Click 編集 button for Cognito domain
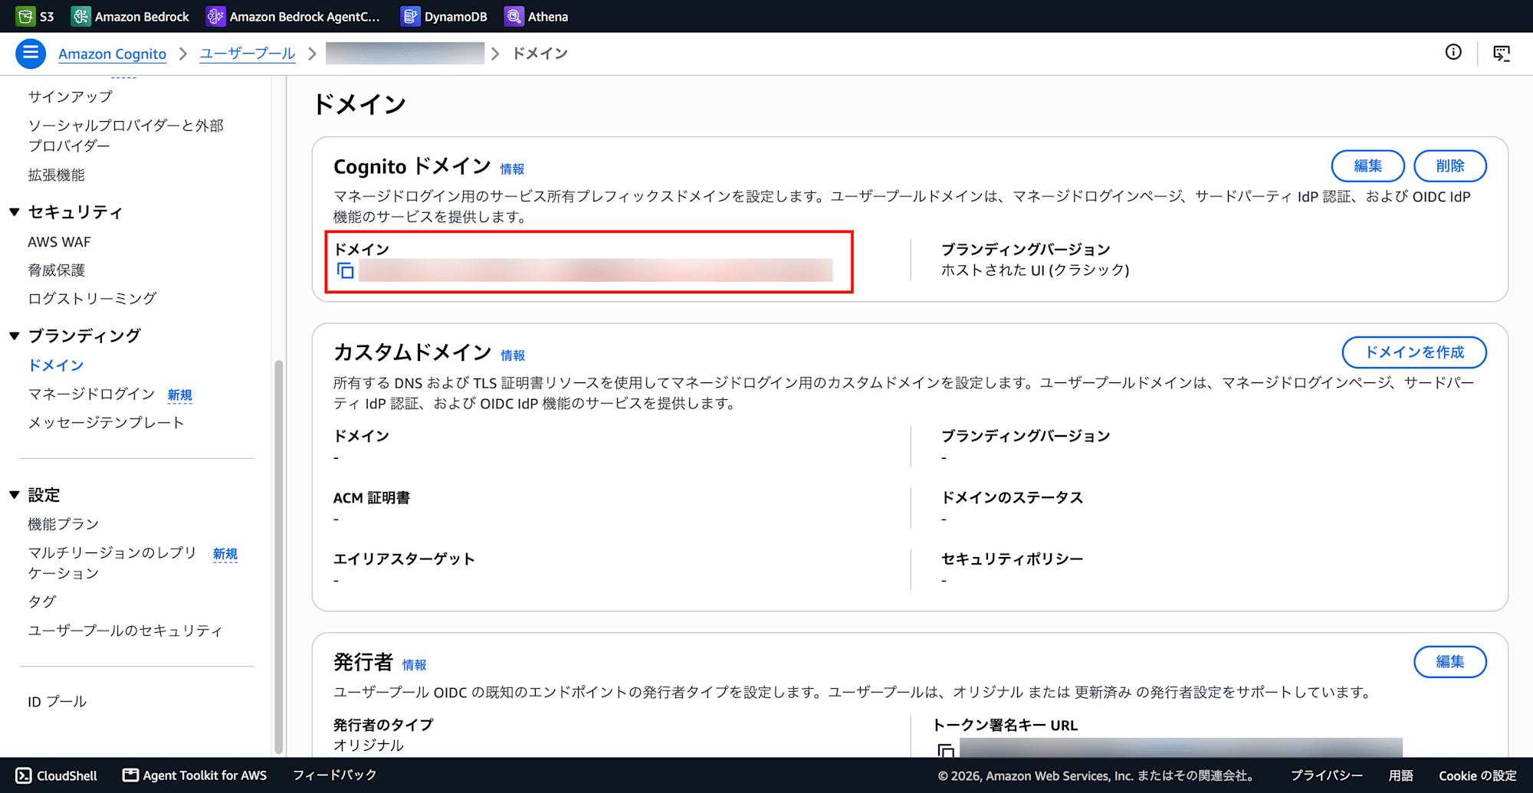This screenshot has width=1533, height=793. coord(1367,166)
